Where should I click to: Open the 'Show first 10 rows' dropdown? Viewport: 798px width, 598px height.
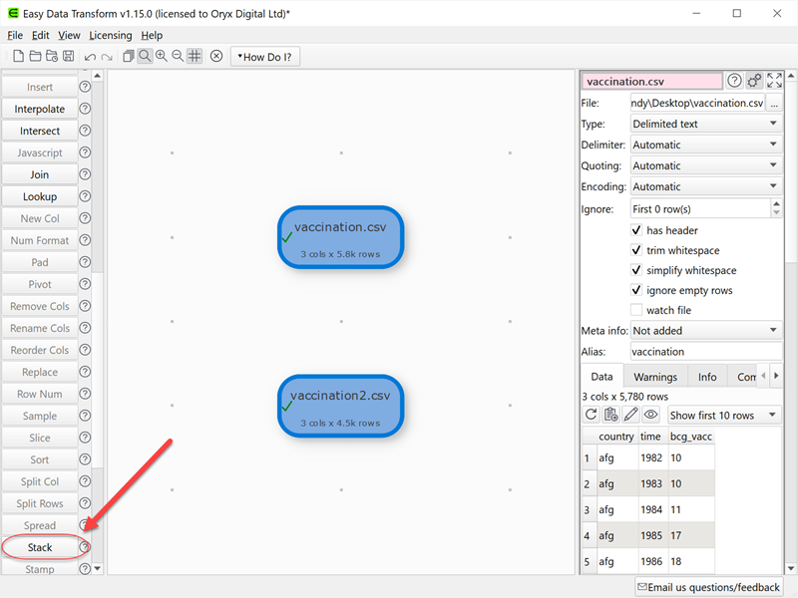[x=723, y=414]
